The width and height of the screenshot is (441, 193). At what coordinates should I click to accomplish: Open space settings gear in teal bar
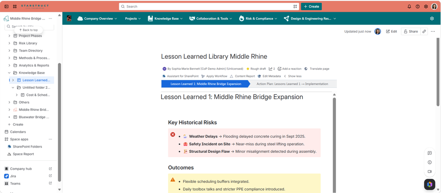click(x=432, y=19)
